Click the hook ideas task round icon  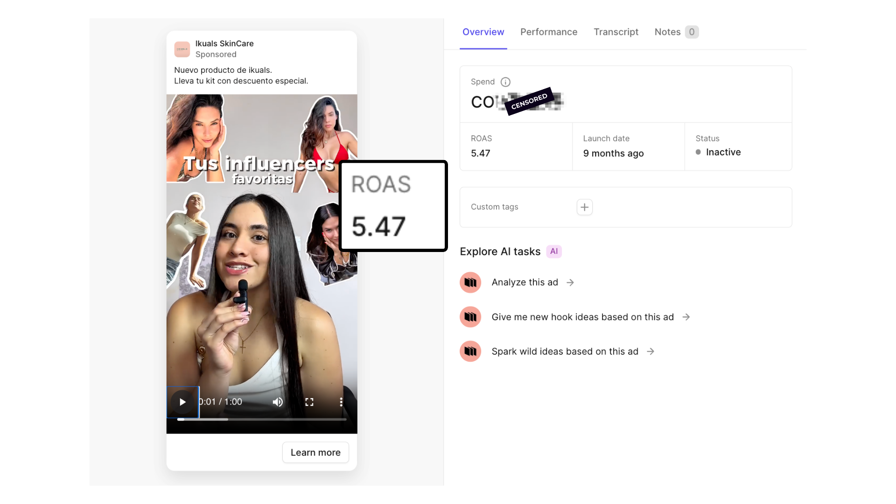(x=470, y=317)
